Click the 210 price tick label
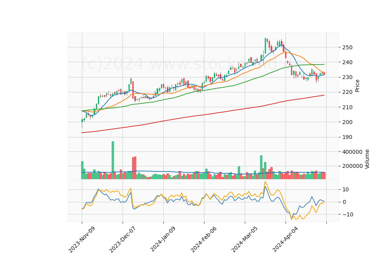The height and width of the screenshot is (270, 376). coord(347,107)
